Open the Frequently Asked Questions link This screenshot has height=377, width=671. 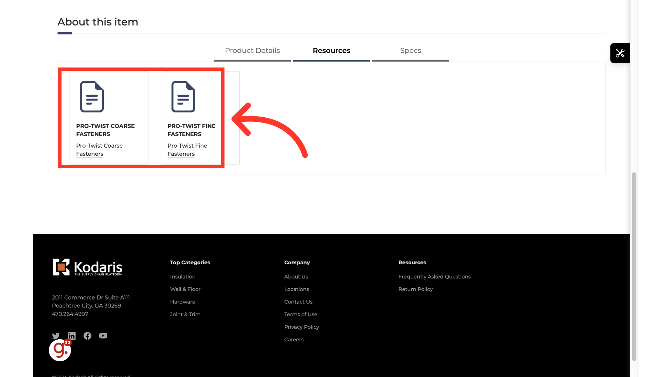coord(434,276)
